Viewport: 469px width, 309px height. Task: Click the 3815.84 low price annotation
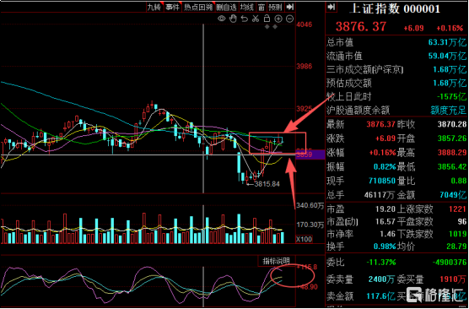pos(267,184)
